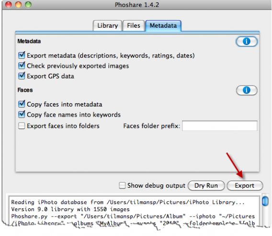Focus the Faces folder prefix field
272x236 pixels.
(220, 126)
